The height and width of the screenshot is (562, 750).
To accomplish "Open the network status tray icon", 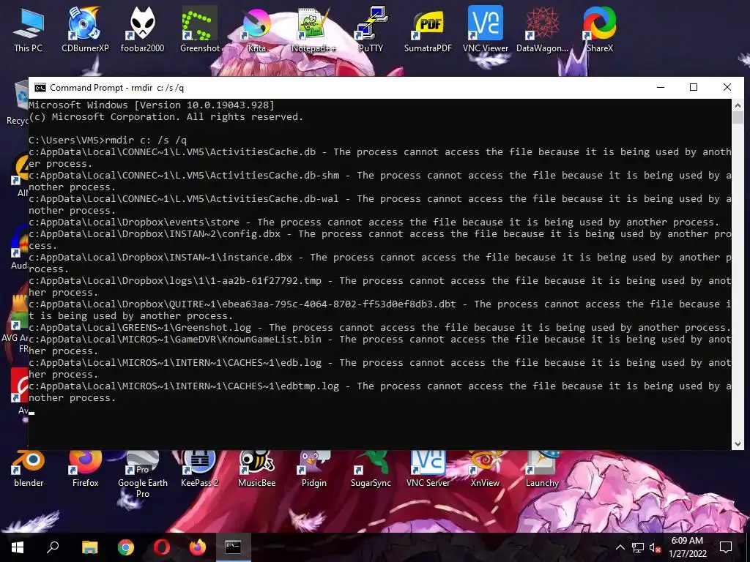I will [x=638, y=547].
